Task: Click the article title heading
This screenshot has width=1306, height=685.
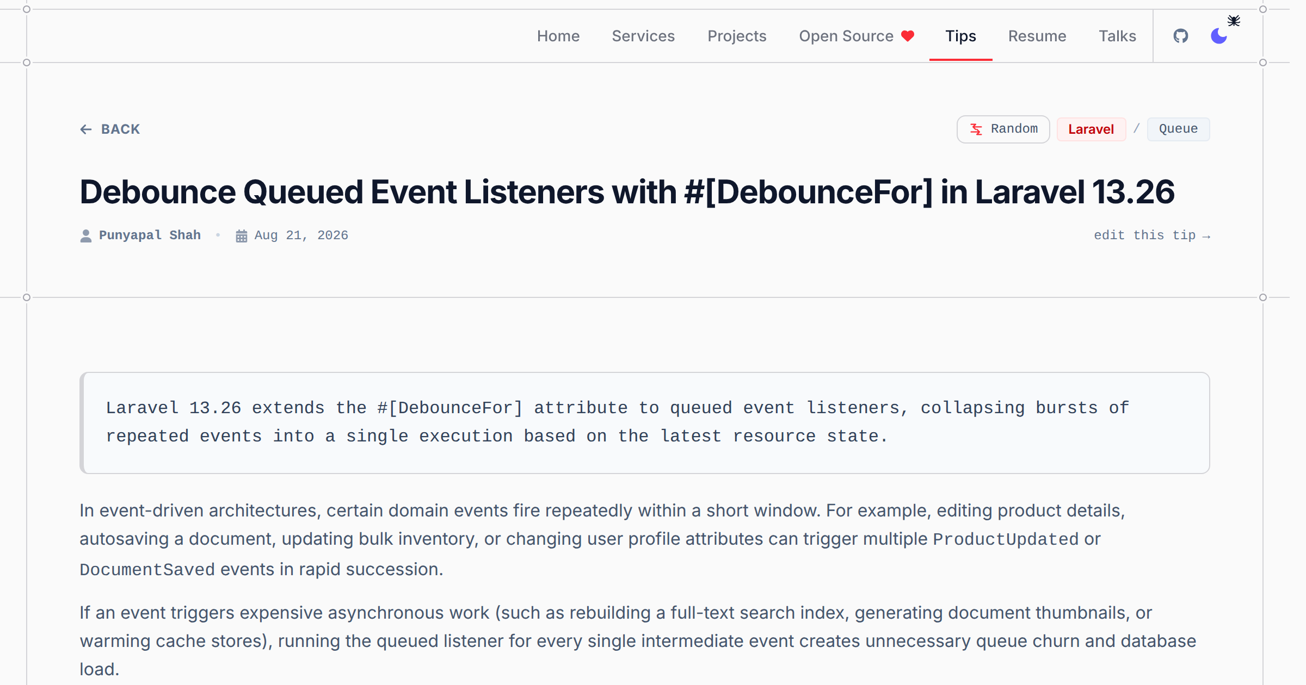Action: 627,192
